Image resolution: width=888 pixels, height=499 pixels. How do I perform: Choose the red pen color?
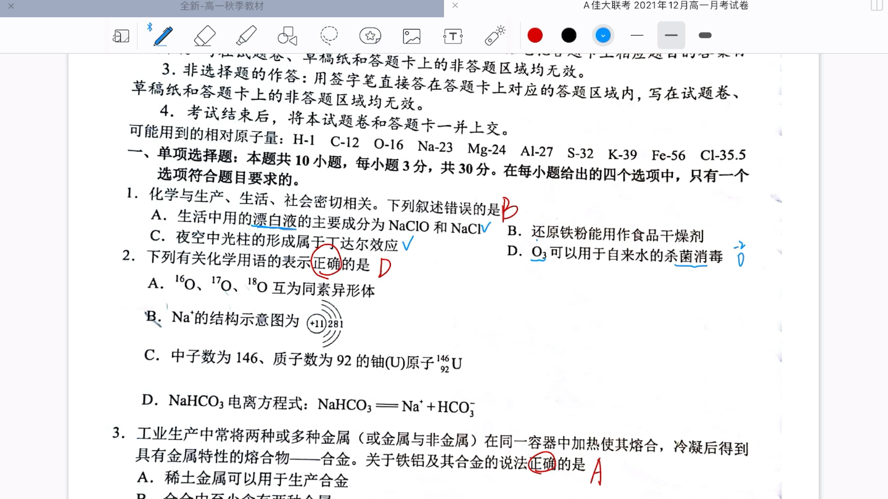pos(535,36)
